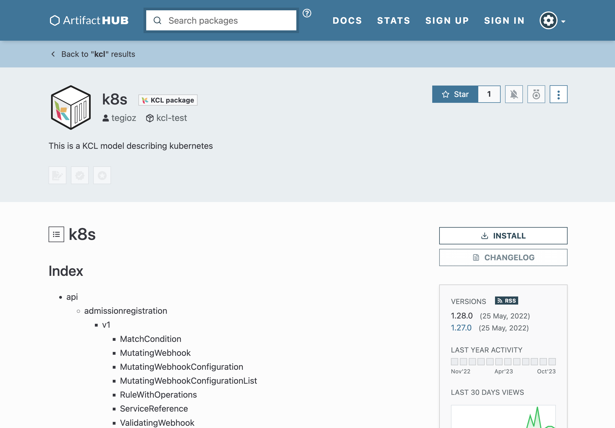Click RuleWithOperations entry

pos(158,395)
